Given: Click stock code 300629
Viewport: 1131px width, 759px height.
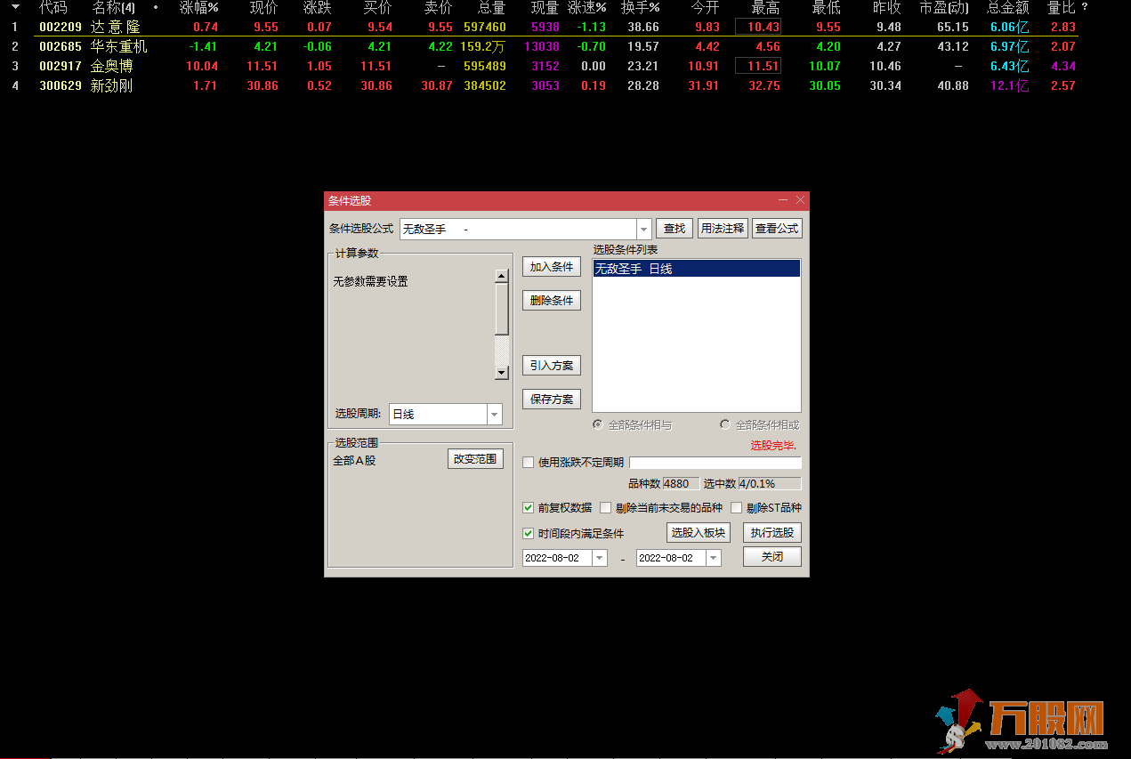Looking at the screenshot, I should click(x=61, y=85).
